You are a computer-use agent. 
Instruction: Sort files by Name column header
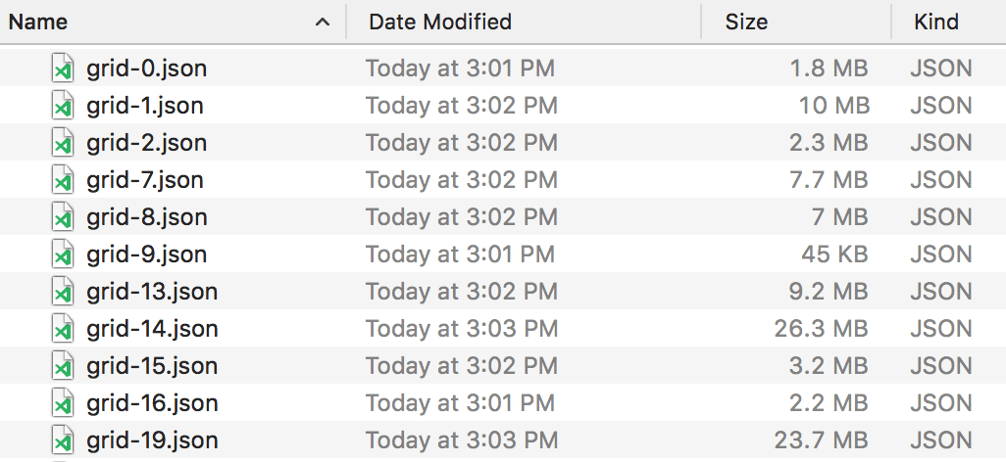coord(39,22)
